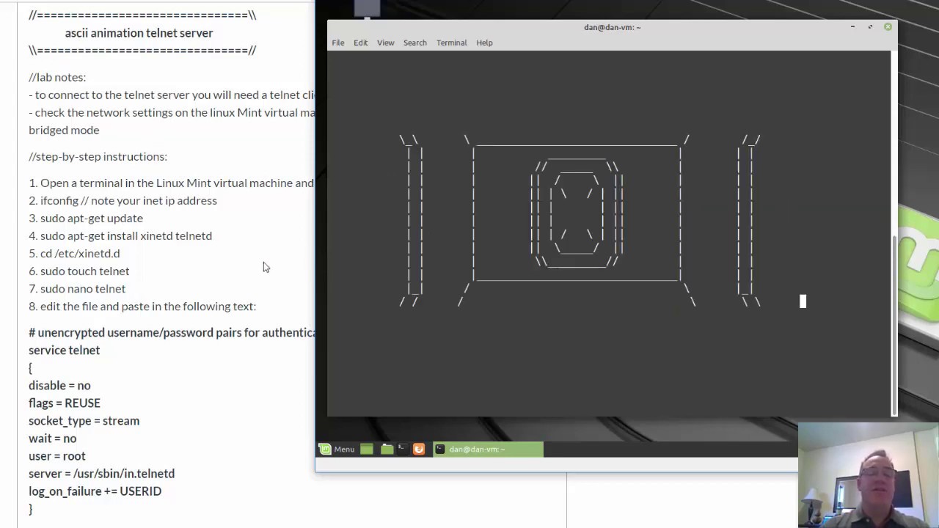Launch Firefox from the Mint panel
Screen dimensions: 939x528
coord(419,450)
